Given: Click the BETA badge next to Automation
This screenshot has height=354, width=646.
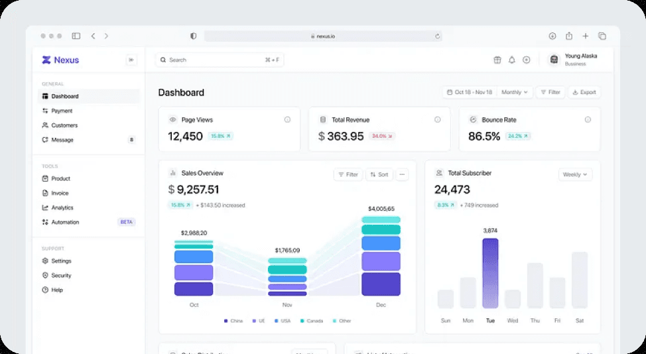Looking at the screenshot, I should (x=127, y=222).
